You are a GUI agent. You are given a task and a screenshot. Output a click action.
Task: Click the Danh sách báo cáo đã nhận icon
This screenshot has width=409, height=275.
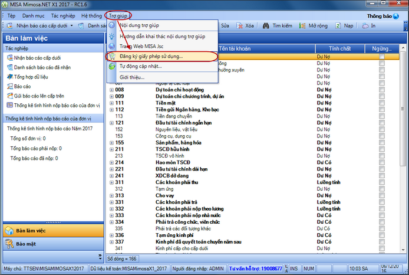pyautogui.click(x=10, y=67)
